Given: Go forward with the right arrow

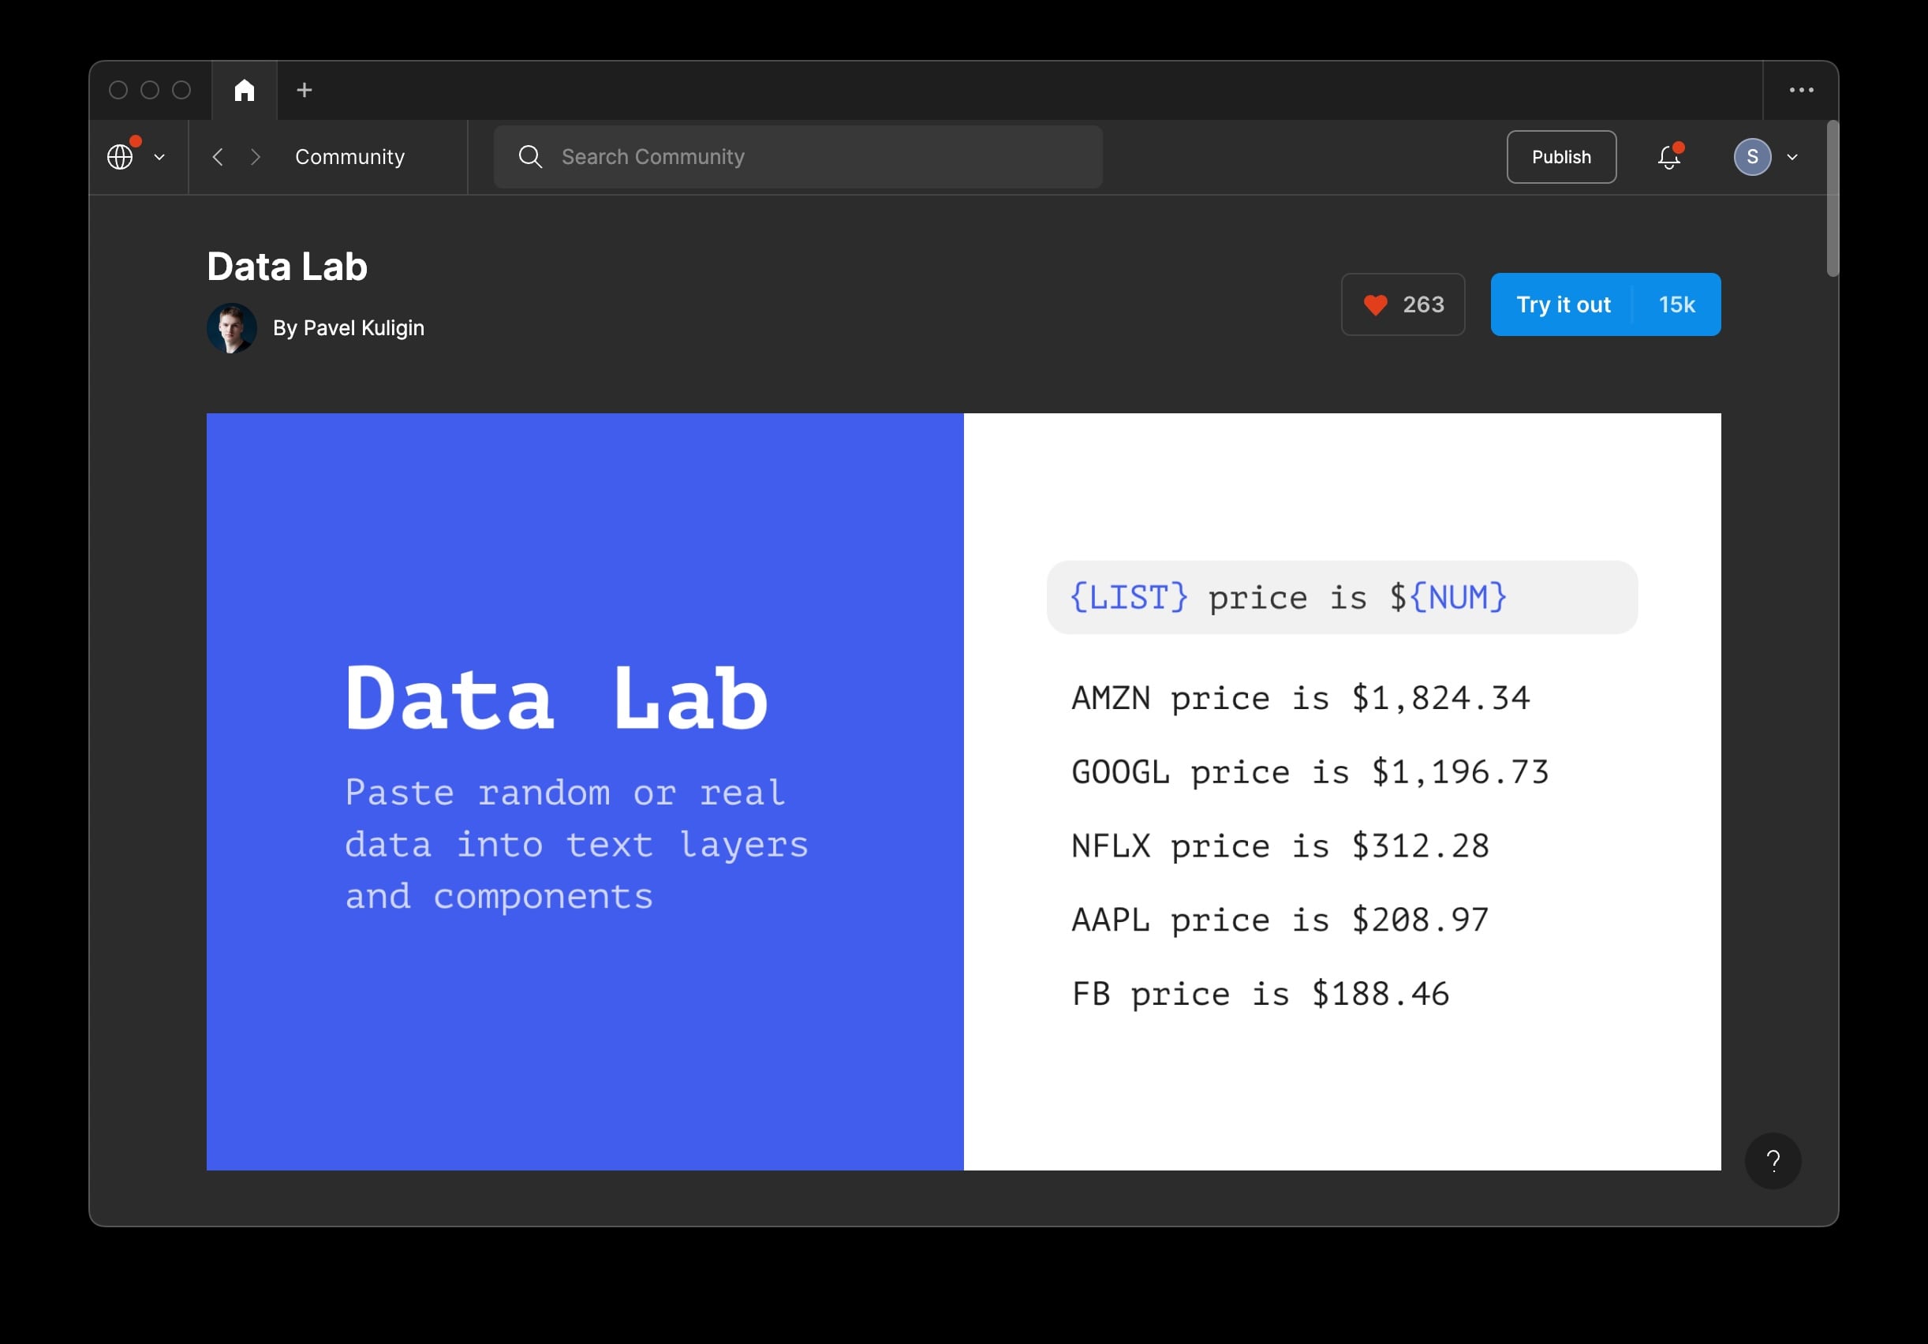Looking at the screenshot, I should [256, 157].
